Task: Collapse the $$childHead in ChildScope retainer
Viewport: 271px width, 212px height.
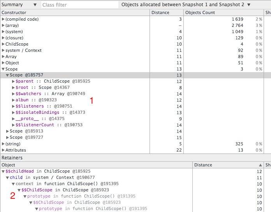Action: point(3,171)
